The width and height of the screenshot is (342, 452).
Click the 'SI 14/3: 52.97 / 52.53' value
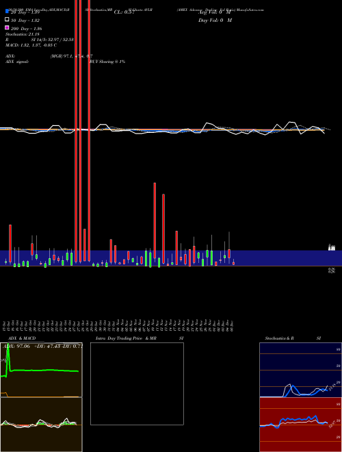53,40
